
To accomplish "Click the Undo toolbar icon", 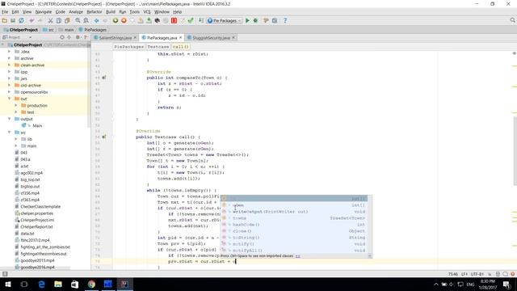I will click(32, 20).
